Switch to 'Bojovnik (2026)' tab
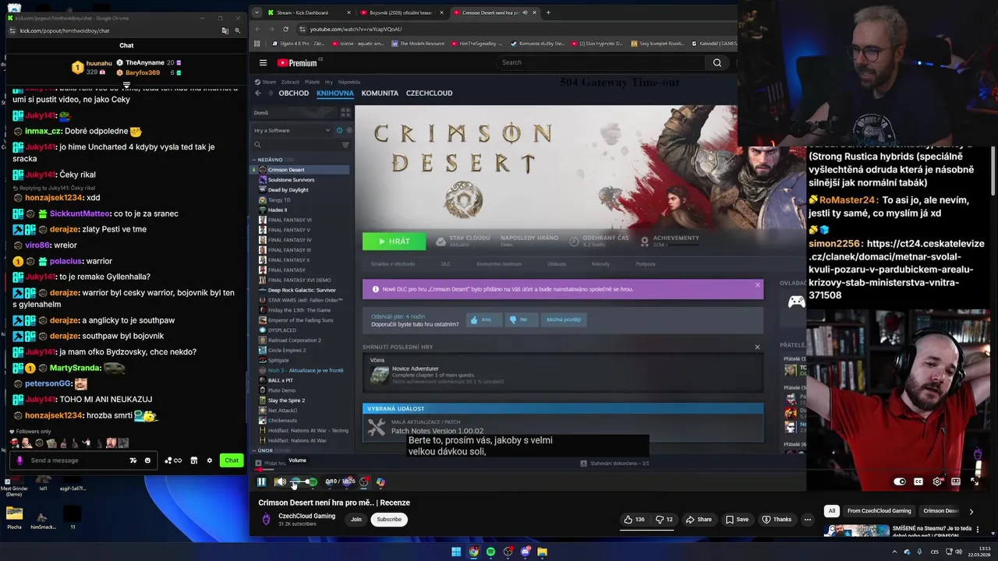 pyautogui.click(x=402, y=12)
